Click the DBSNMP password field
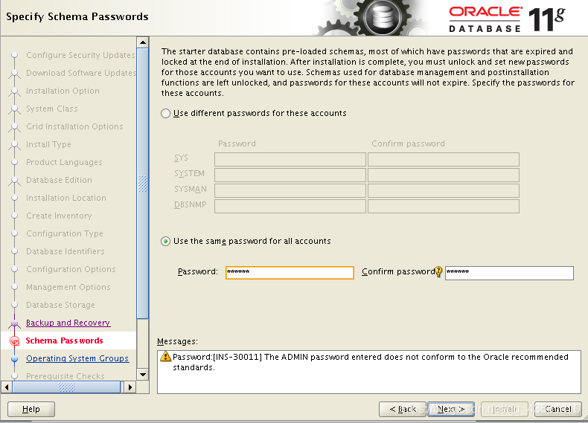 point(290,206)
